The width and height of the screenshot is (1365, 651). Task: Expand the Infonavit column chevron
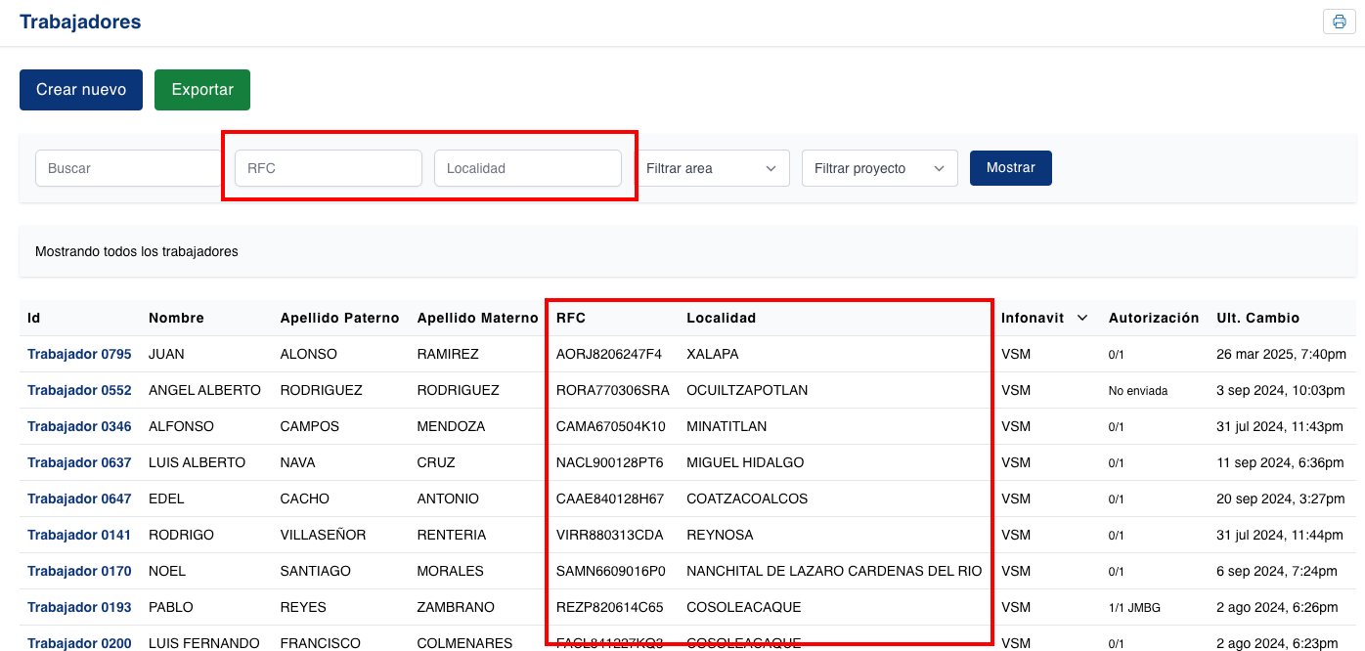[1082, 318]
